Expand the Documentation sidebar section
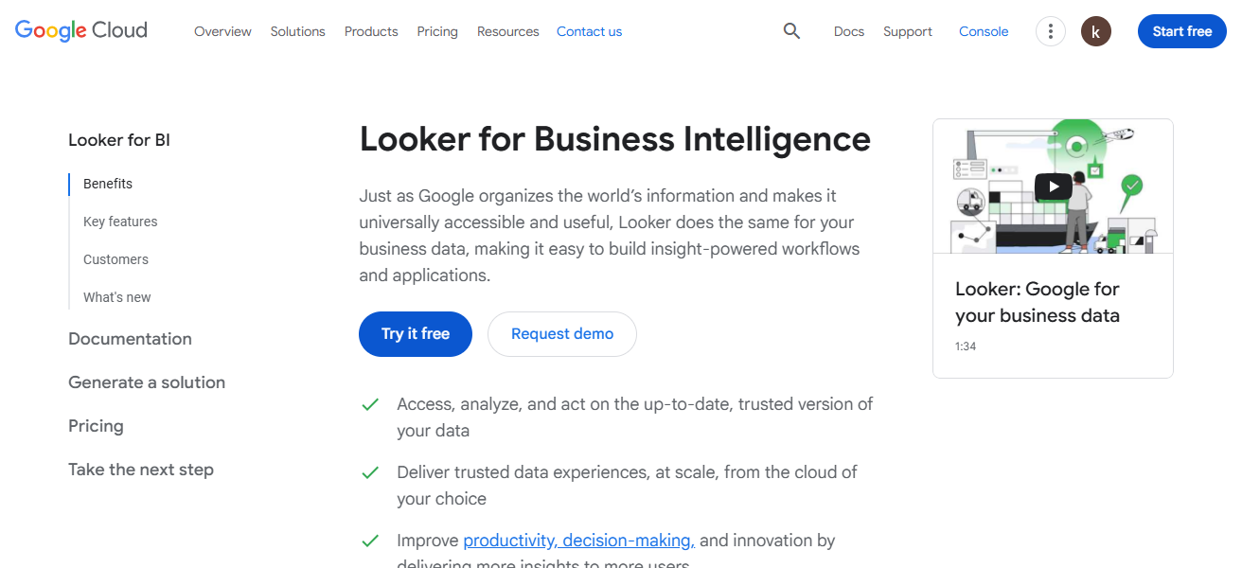 130,338
